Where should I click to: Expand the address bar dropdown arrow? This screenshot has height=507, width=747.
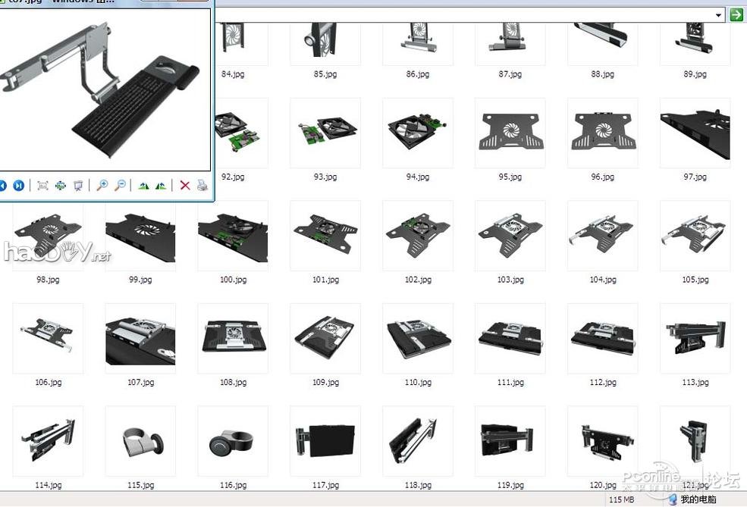click(x=718, y=14)
